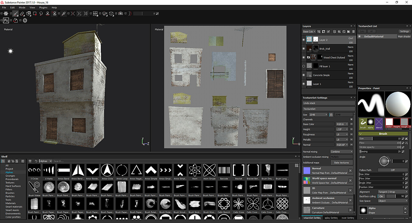The image size is (412, 223).
Task: Click the add effect icon in Layers
Action: click(x=319, y=32)
